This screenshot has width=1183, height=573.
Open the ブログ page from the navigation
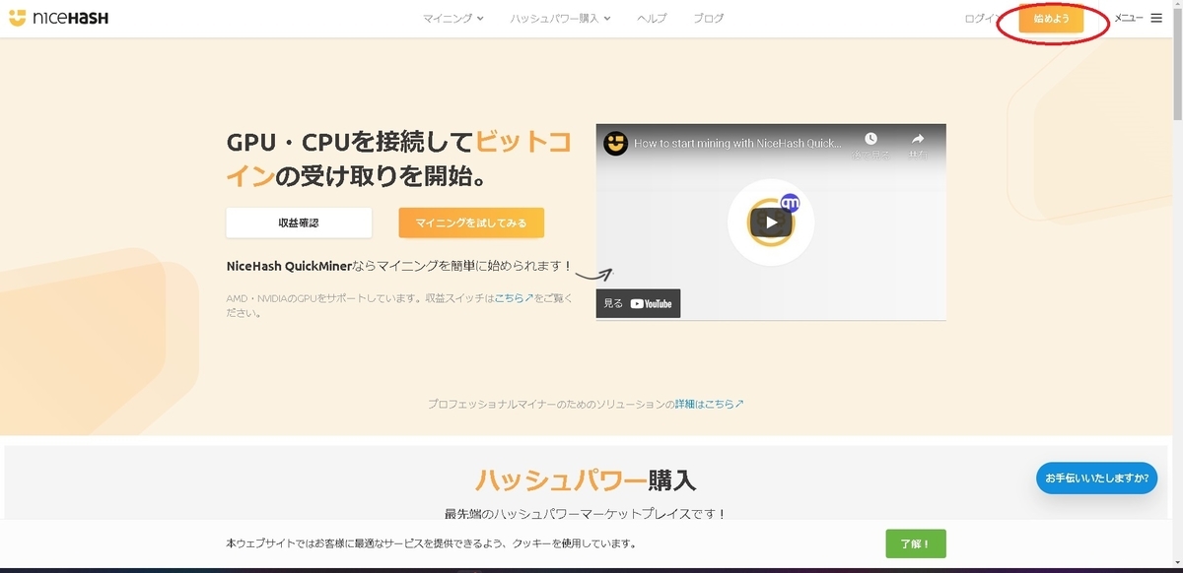pyautogui.click(x=711, y=17)
